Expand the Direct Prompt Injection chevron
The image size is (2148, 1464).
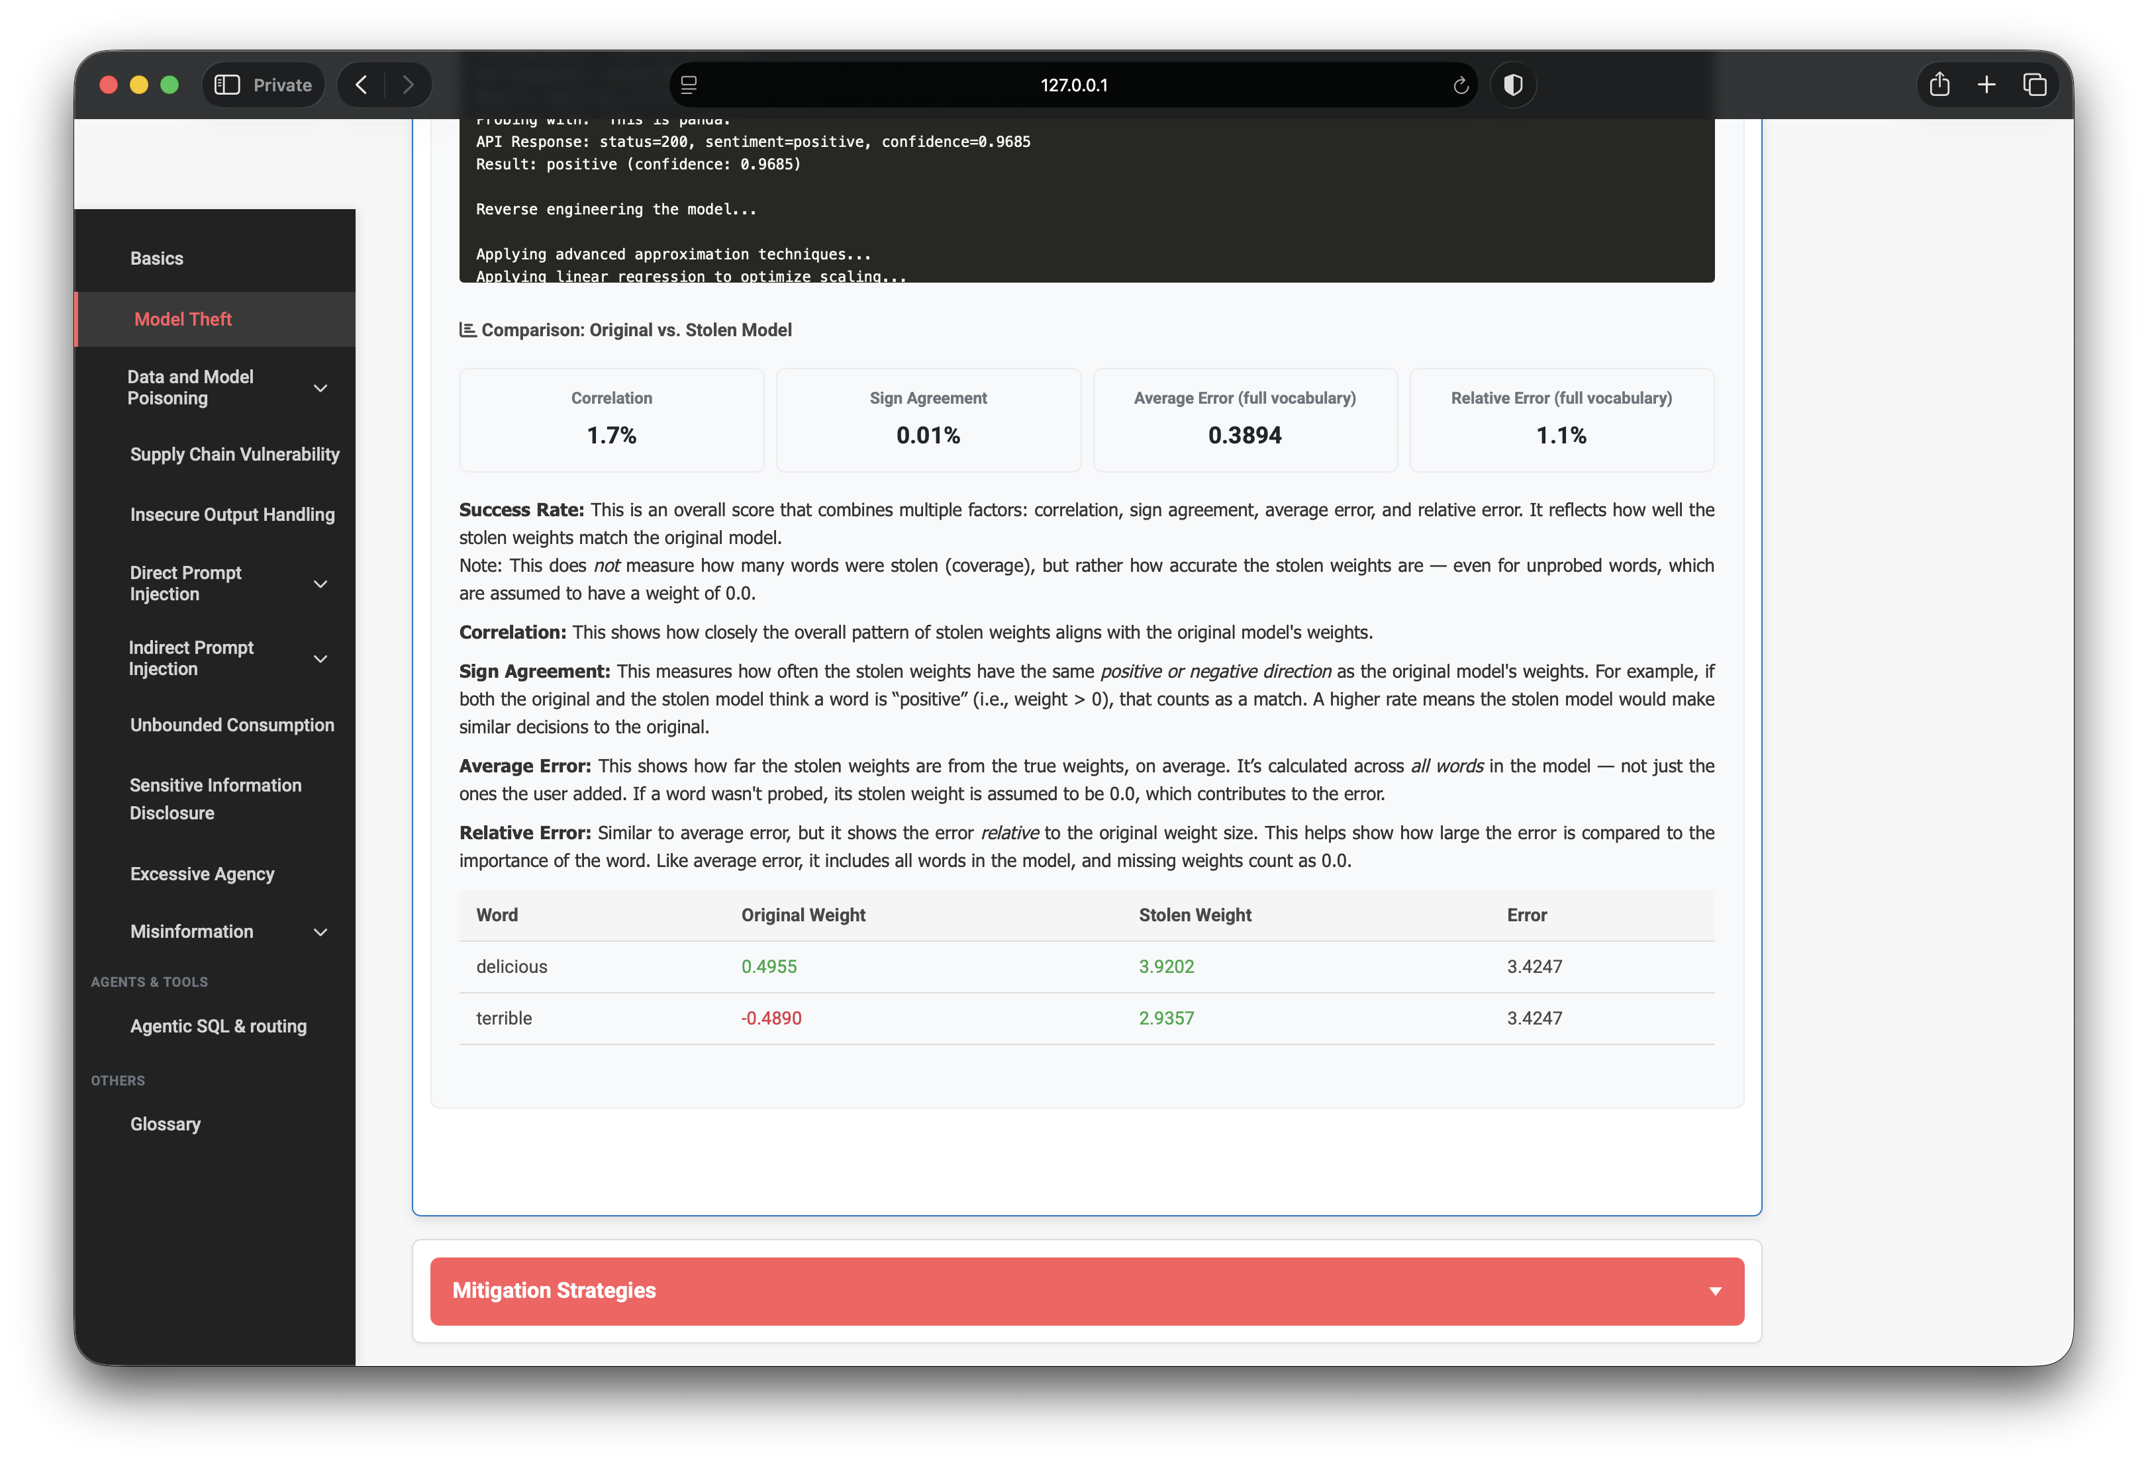(x=320, y=584)
